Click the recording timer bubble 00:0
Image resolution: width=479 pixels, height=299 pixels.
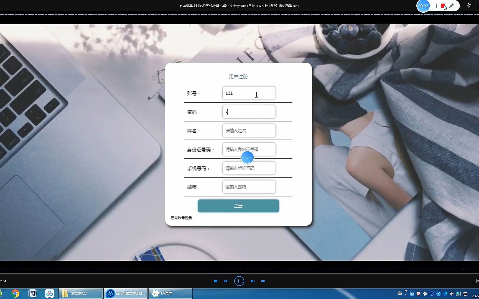pos(423,6)
